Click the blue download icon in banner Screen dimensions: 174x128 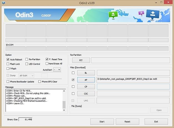(x=153, y=14)
